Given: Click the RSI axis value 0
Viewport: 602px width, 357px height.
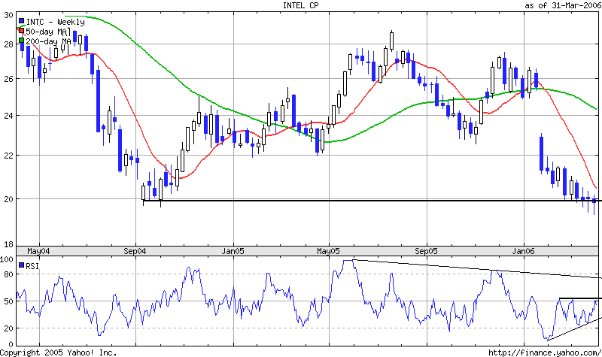Looking at the screenshot, I should coord(11,345).
